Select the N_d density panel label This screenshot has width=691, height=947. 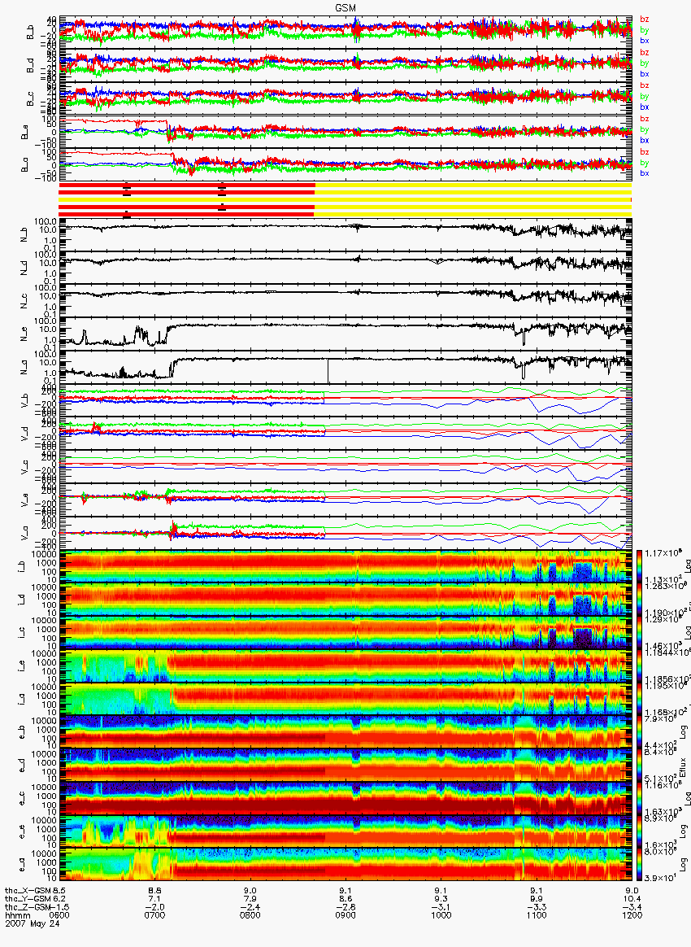pos(25,268)
